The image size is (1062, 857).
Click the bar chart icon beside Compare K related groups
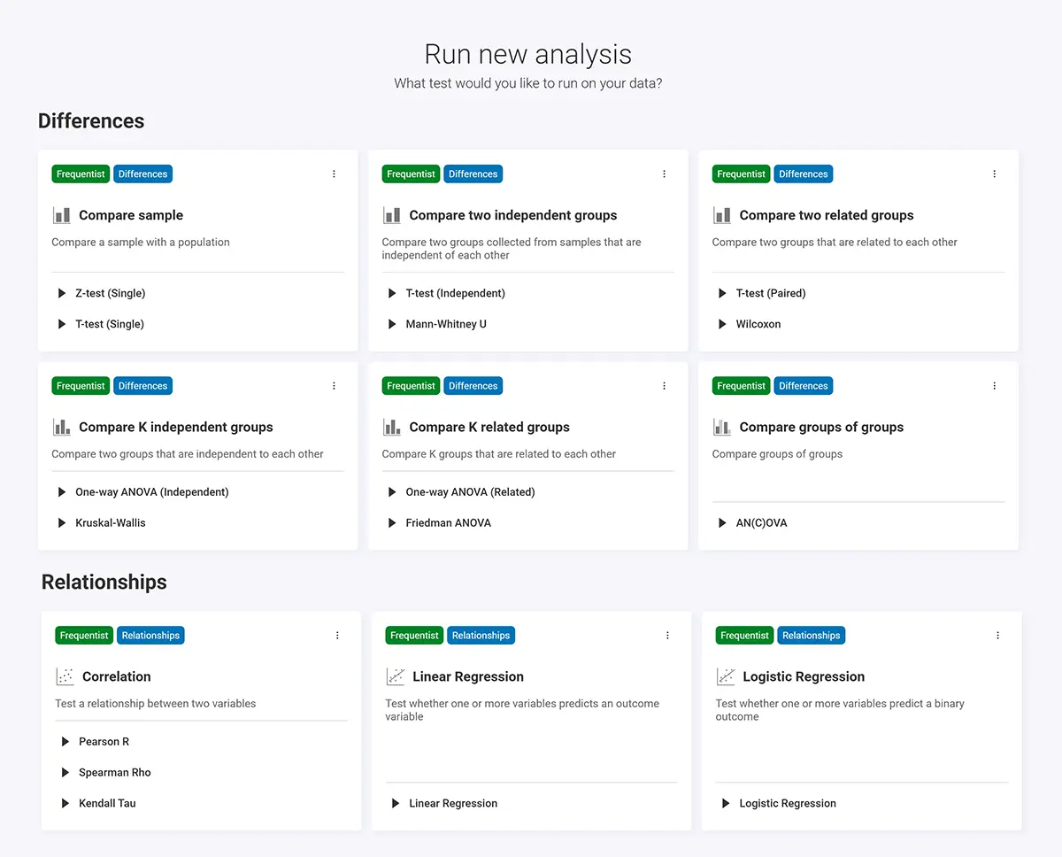(391, 427)
